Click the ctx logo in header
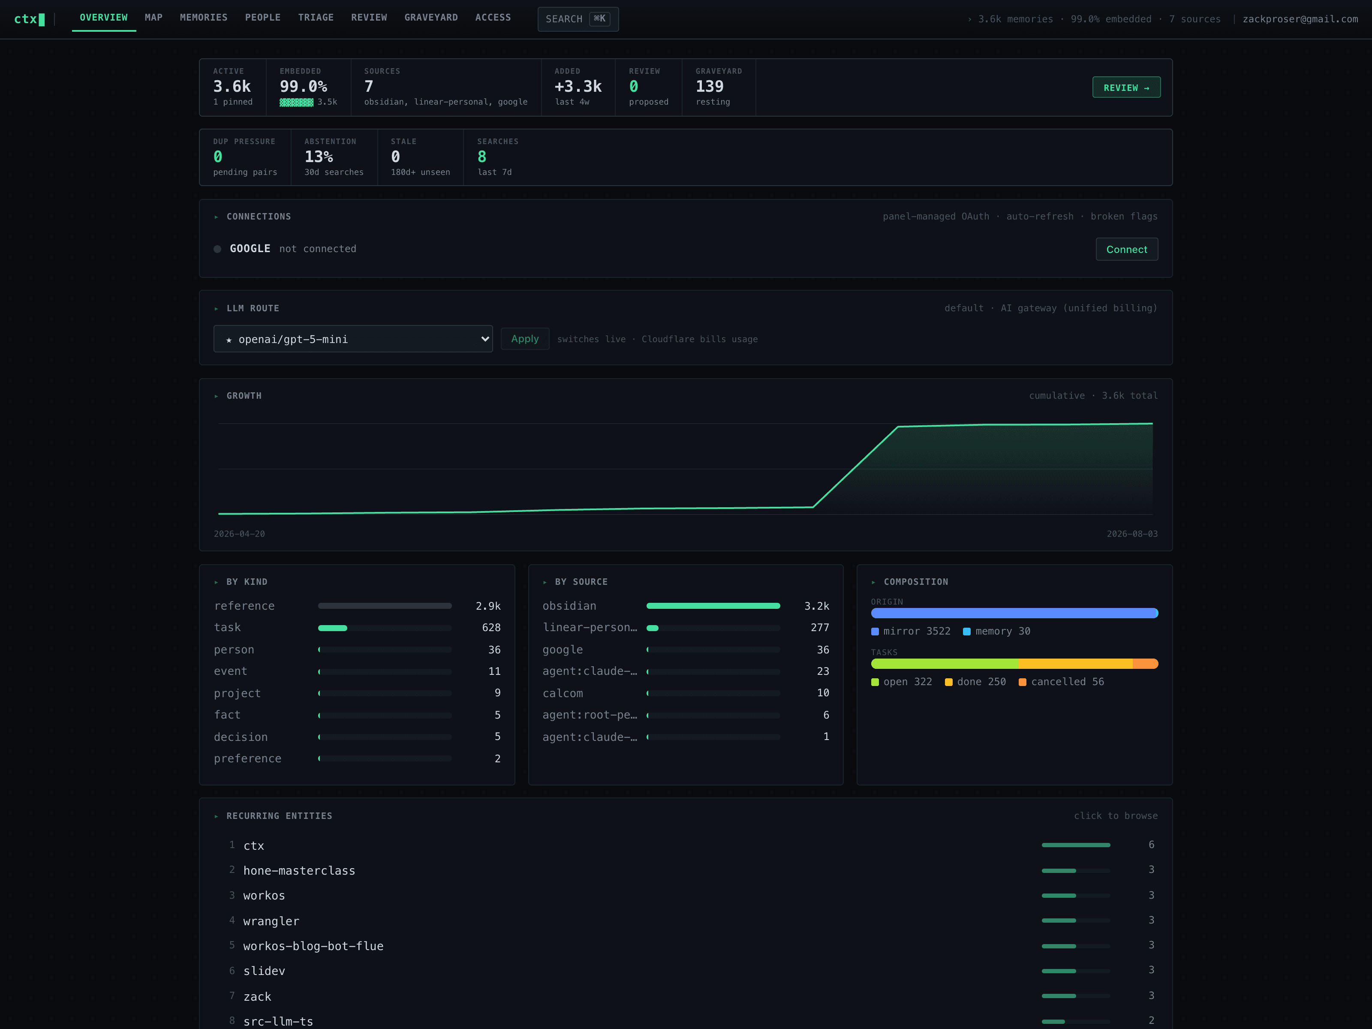 click(29, 19)
